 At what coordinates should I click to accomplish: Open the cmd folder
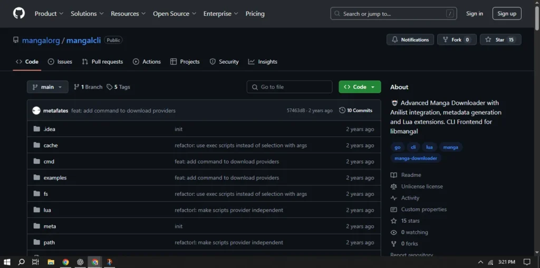pos(49,162)
